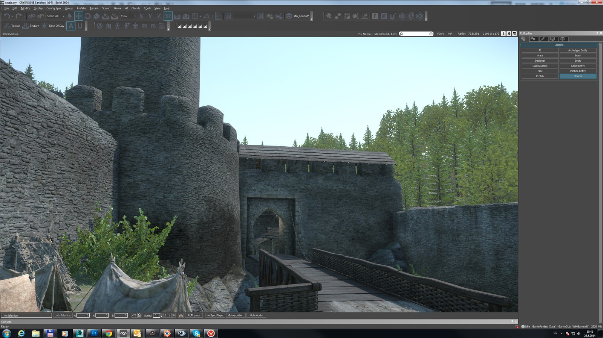This screenshot has height=338, width=603.
Task: Toggle AI/Physics simulation
Action: tap(194, 315)
